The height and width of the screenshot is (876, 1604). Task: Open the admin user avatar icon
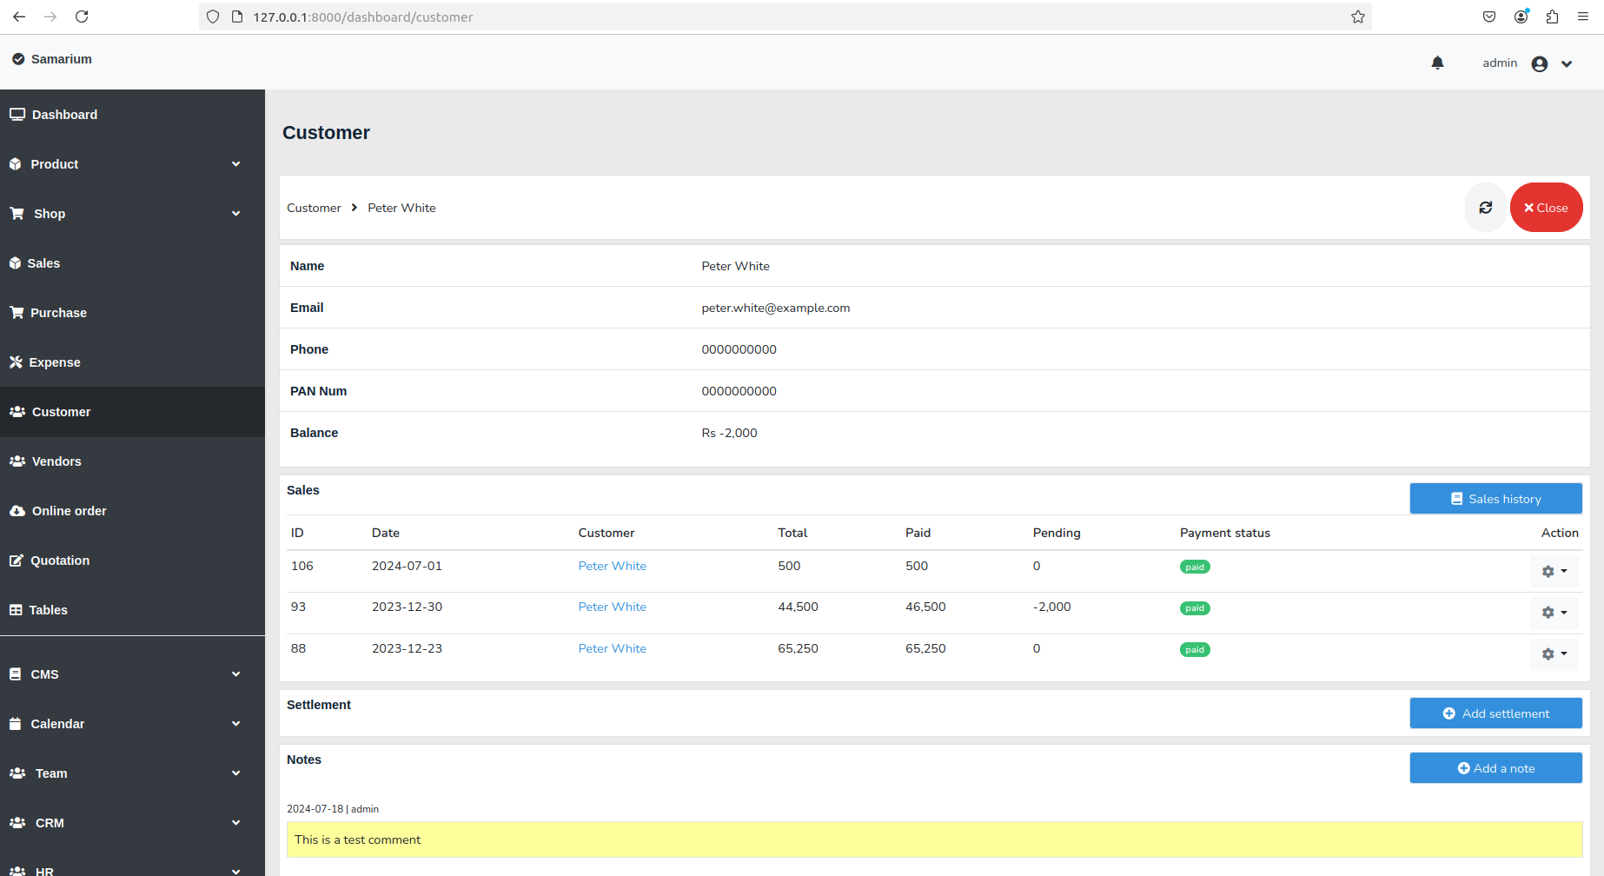pyautogui.click(x=1540, y=63)
